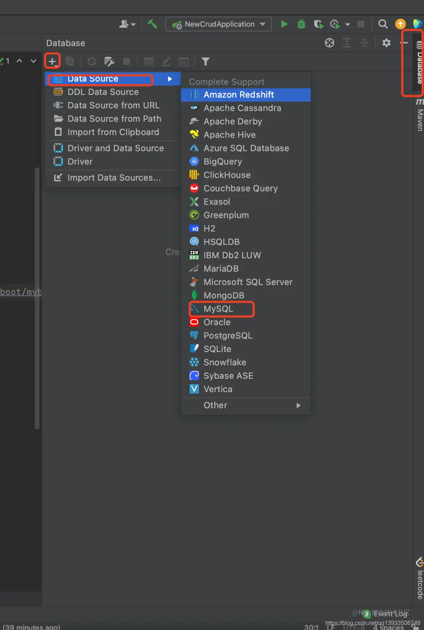Select Snowflake data source
This screenshot has width=424, height=630.
coord(246,362)
